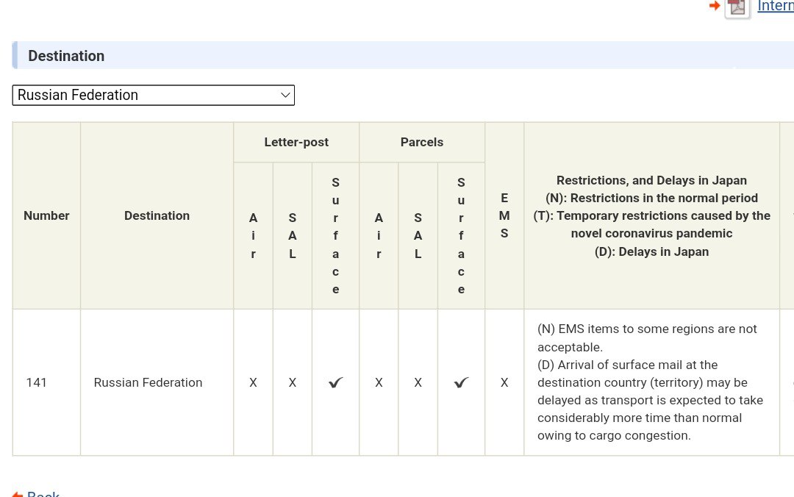Click the X under Letter-post Air
794x497 pixels.
tap(253, 382)
